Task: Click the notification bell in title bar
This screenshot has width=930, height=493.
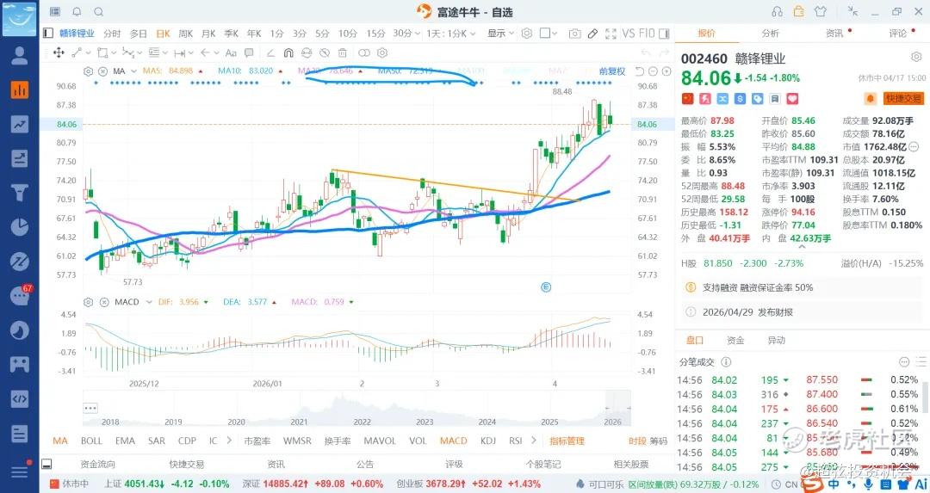Action: (77, 11)
